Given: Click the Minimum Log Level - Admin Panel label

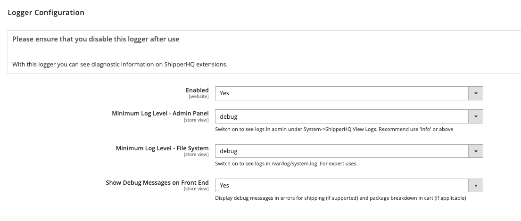Looking at the screenshot, I should [160, 113].
